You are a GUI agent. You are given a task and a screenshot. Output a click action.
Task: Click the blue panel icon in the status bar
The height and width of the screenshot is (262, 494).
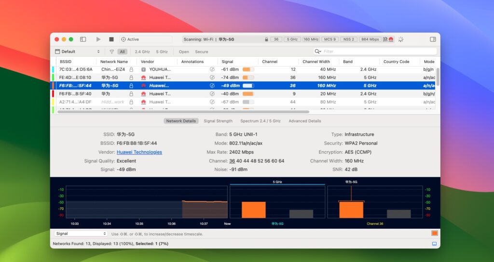(434, 244)
